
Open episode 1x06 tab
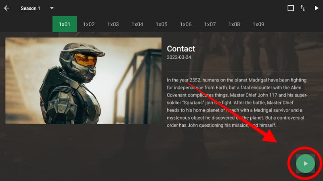(x=186, y=24)
